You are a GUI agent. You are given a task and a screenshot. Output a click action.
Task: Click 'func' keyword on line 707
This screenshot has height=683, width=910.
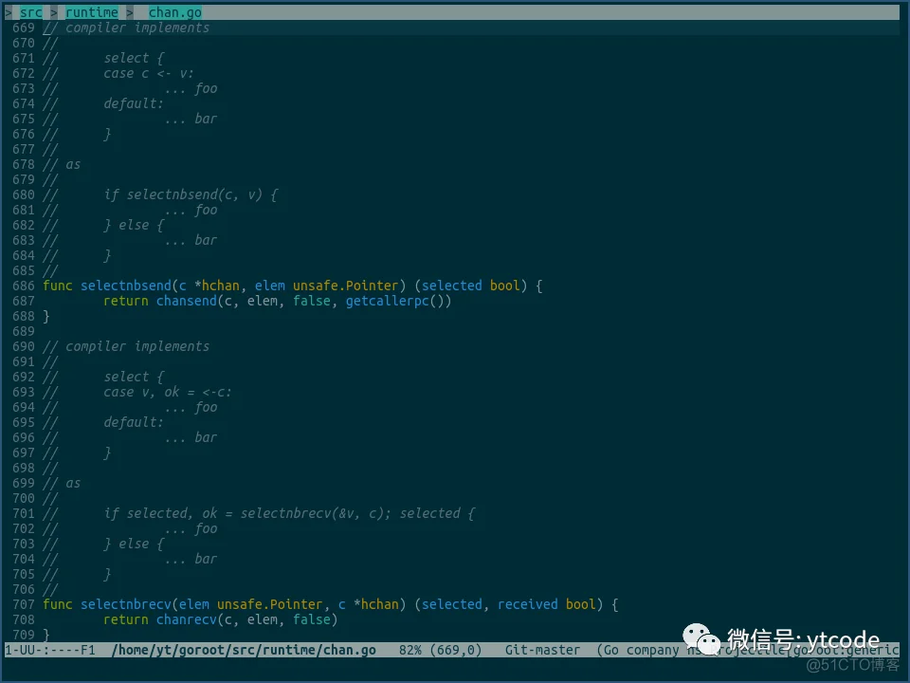[58, 604]
